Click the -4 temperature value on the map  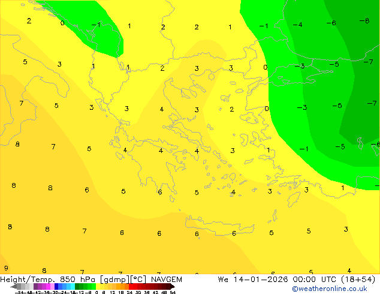[297, 25]
